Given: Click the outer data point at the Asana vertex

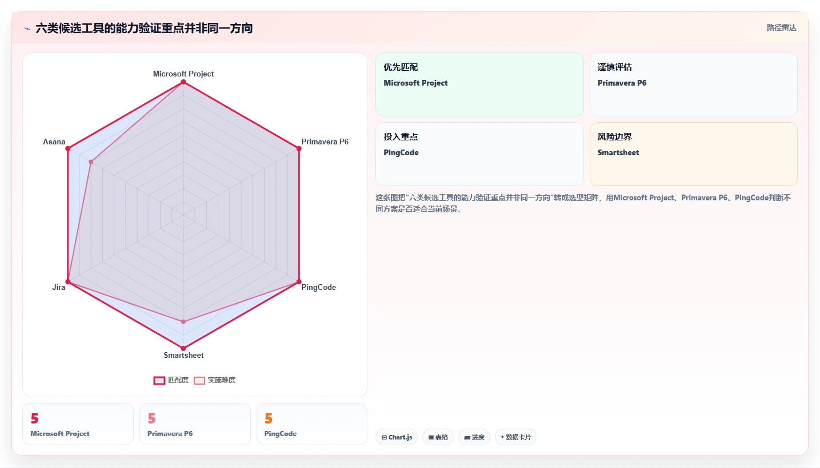Looking at the screenshot, I should click(x=68, y=148).
